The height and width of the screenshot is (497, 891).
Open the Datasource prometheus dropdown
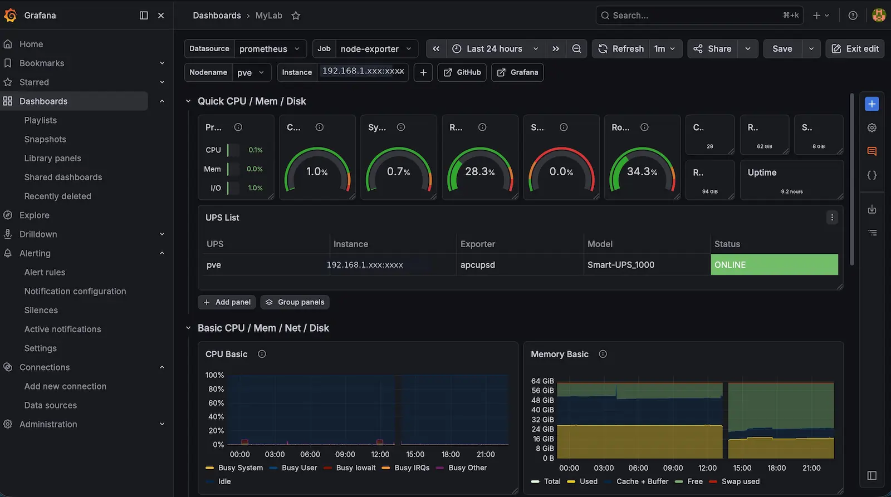click(270, 49)
